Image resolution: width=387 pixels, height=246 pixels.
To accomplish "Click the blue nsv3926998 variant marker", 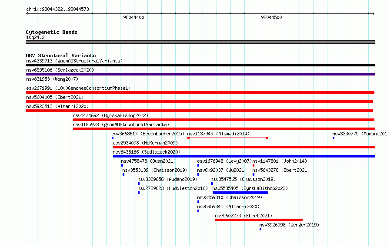I will (260, 229).
